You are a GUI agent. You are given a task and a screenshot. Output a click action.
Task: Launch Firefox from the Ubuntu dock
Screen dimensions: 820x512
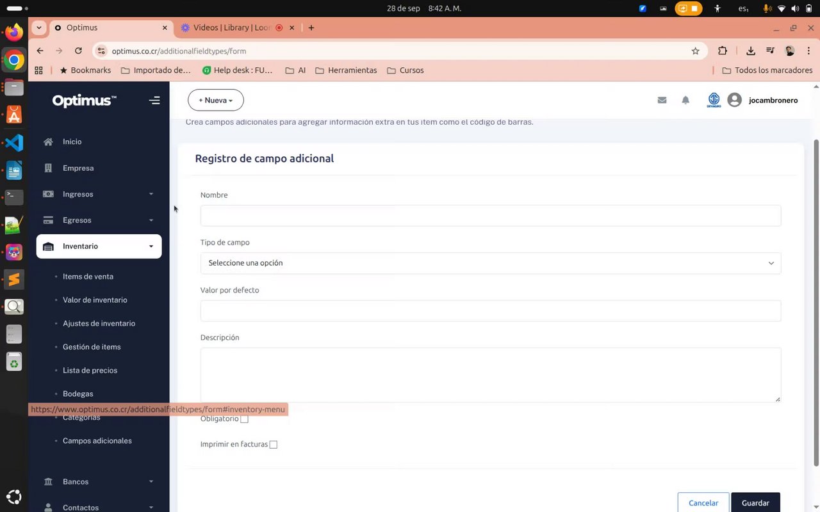(x=13, y=32)
